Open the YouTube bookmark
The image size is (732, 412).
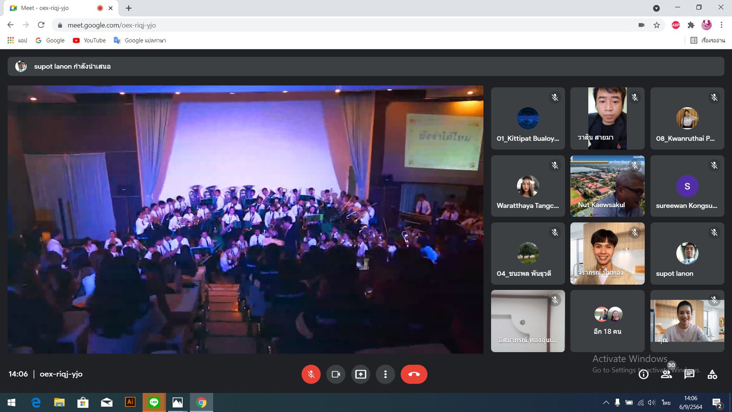(89, 40)
